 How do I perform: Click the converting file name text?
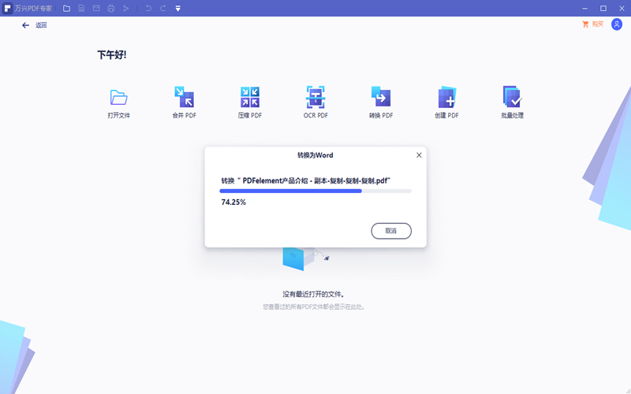coord(306,181)
